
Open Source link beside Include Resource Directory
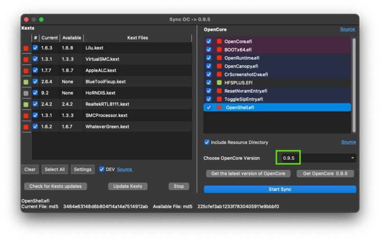tap(349, 142)
